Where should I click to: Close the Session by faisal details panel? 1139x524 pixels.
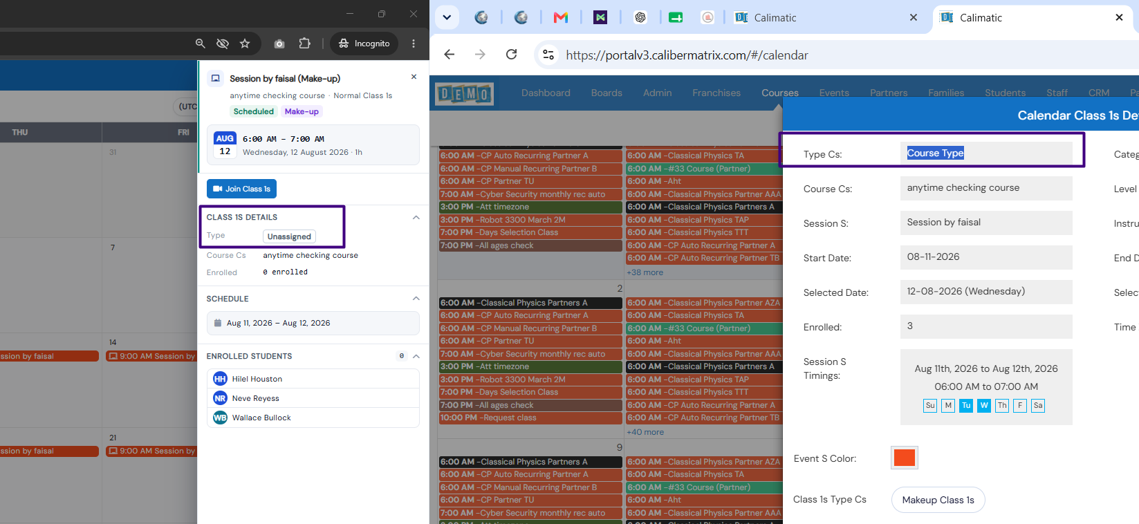414,77
